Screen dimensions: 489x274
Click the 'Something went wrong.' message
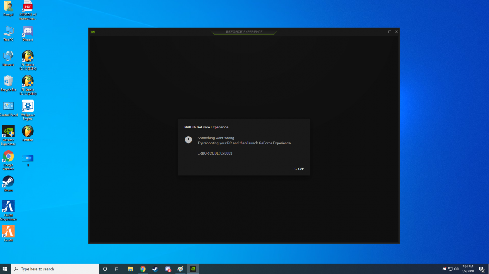(x=216, y=138)
